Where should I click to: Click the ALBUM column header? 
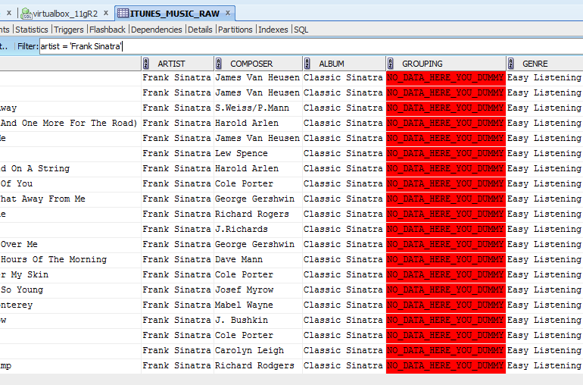pos(344,64)
